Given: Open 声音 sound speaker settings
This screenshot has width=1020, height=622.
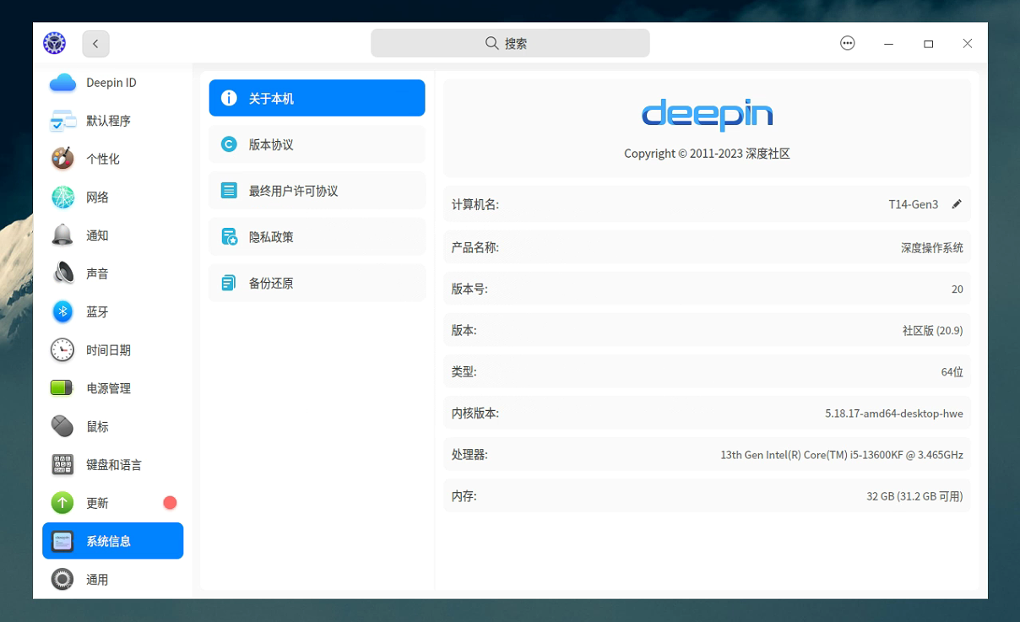Looking at the screenshot, I should (x=112, y=273).
